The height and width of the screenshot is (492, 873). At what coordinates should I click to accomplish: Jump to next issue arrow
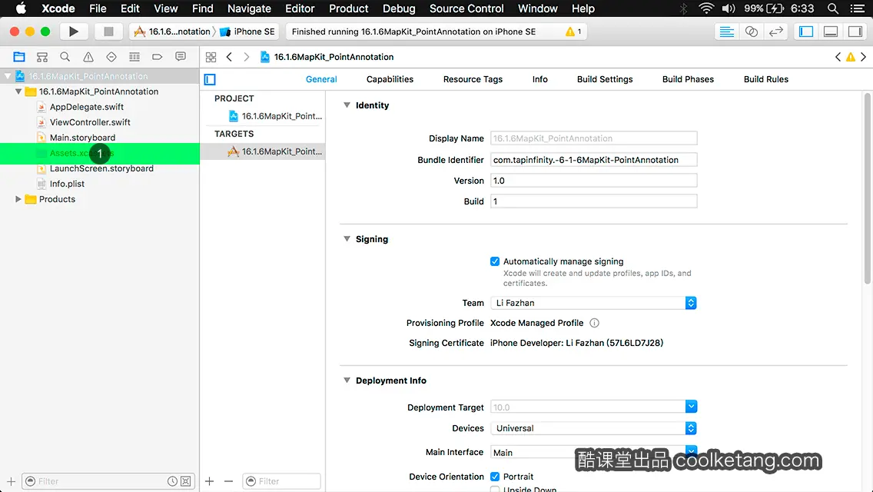pyautogui.click(x=864, y=57)
